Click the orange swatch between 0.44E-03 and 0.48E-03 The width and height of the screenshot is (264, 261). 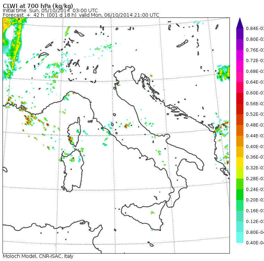[x=240, y=130]
